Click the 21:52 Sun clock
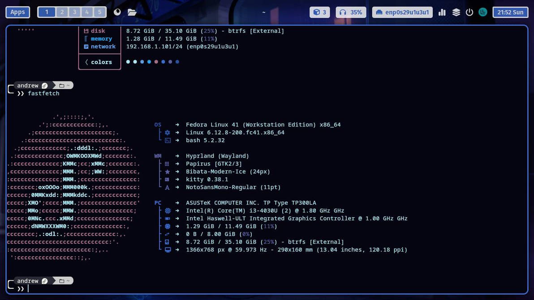Screen dimensions: 534x300 pyautogui.click(x=510, y=12)
